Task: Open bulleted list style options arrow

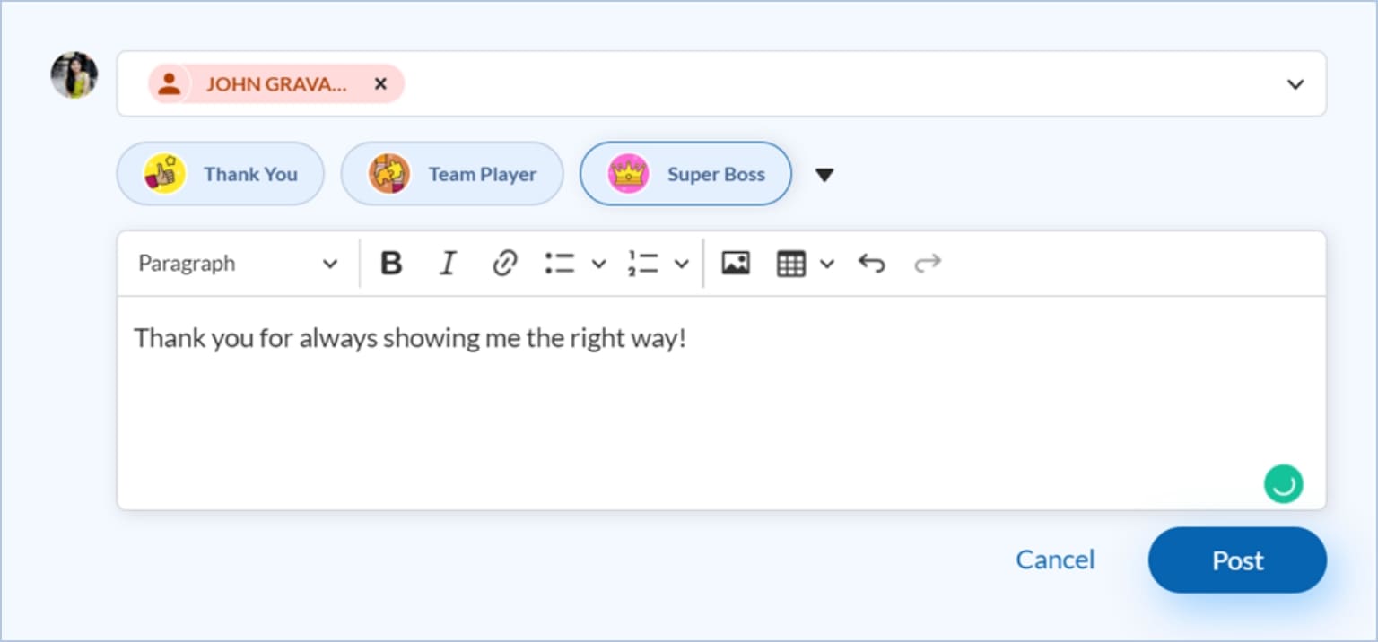Action: [598, 264]
